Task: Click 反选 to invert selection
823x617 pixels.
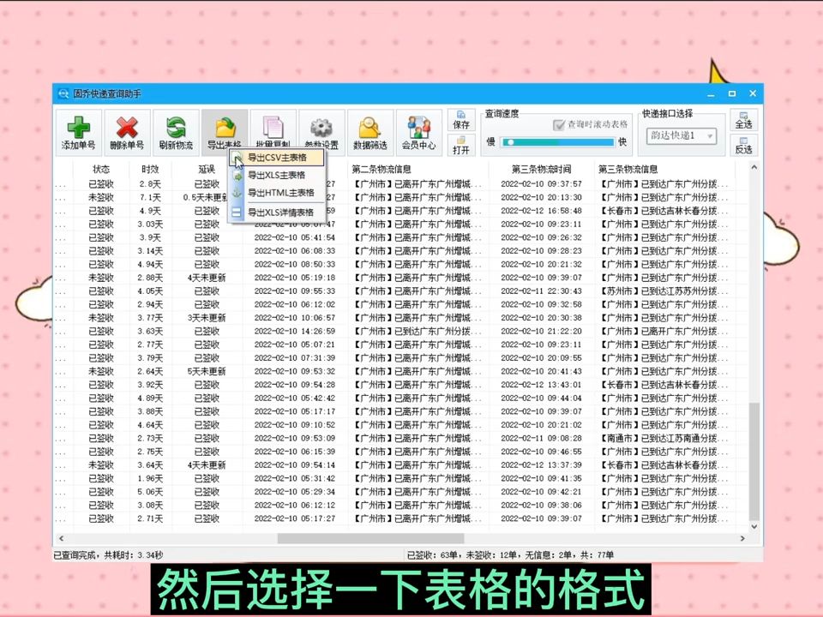Action: pos(742,147)
